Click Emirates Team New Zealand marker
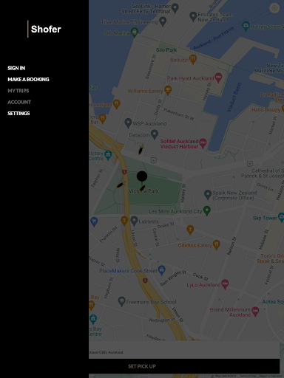Viewport: 284px width, 378px height. tap(193, 16)
